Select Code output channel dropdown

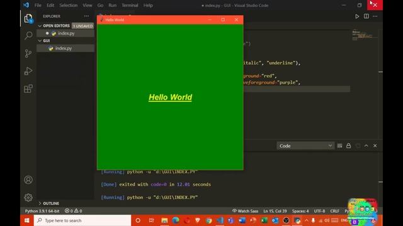(305, 146)
